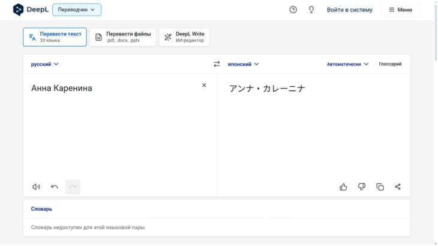438x246 pixels.
Task: Swap source and target languages
Action: [x=217, y=64]
